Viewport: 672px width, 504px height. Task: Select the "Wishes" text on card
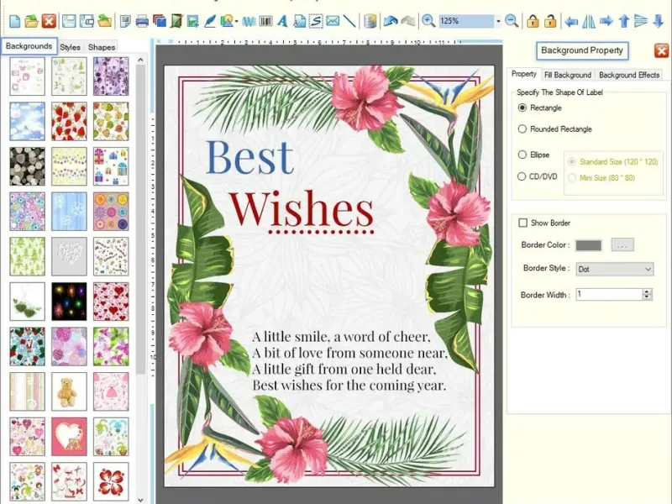click(302, 209)
